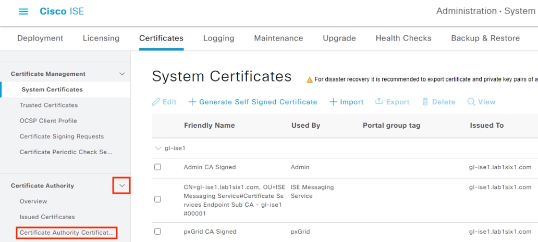Switch to the Deployment tab

tap(40, 38)
